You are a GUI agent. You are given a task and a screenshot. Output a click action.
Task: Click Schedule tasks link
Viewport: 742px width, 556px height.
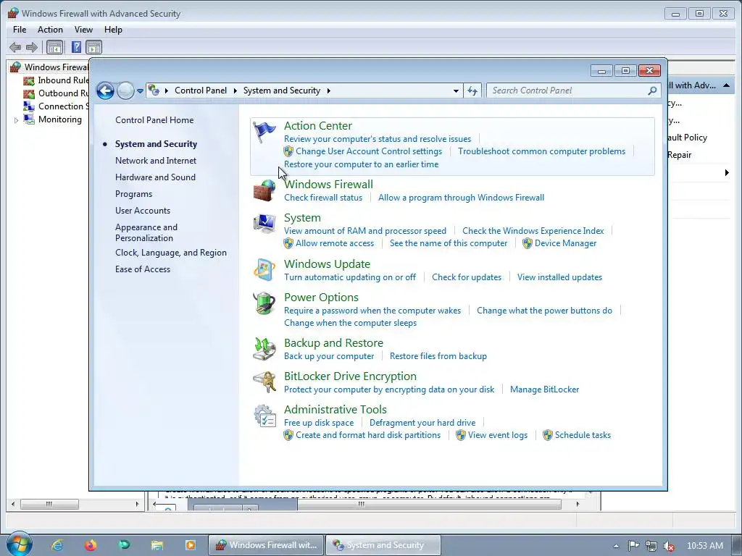tap(583, 435)
